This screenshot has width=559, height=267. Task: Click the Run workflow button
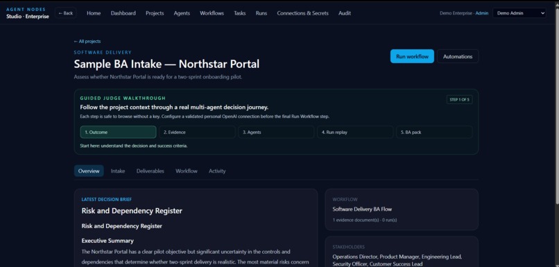[412, 56]
